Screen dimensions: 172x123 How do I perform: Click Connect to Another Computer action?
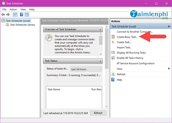tap(135, 32)
